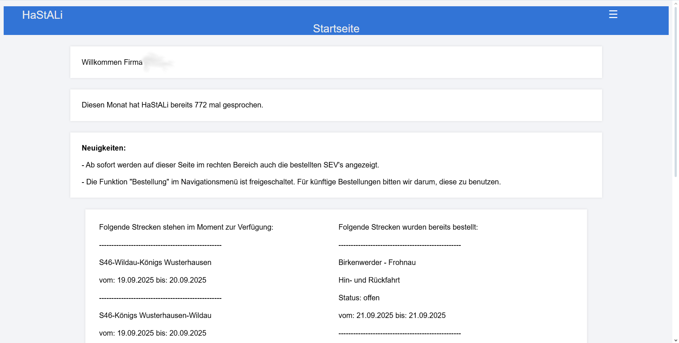This screenshot has width=679, height=343.
Task: Click the available routes heading 'zur Verfügung'
Action: tap(186, 227)
